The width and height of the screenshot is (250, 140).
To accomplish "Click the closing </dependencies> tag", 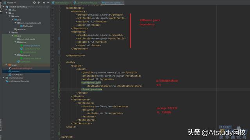I will (75, 56).
